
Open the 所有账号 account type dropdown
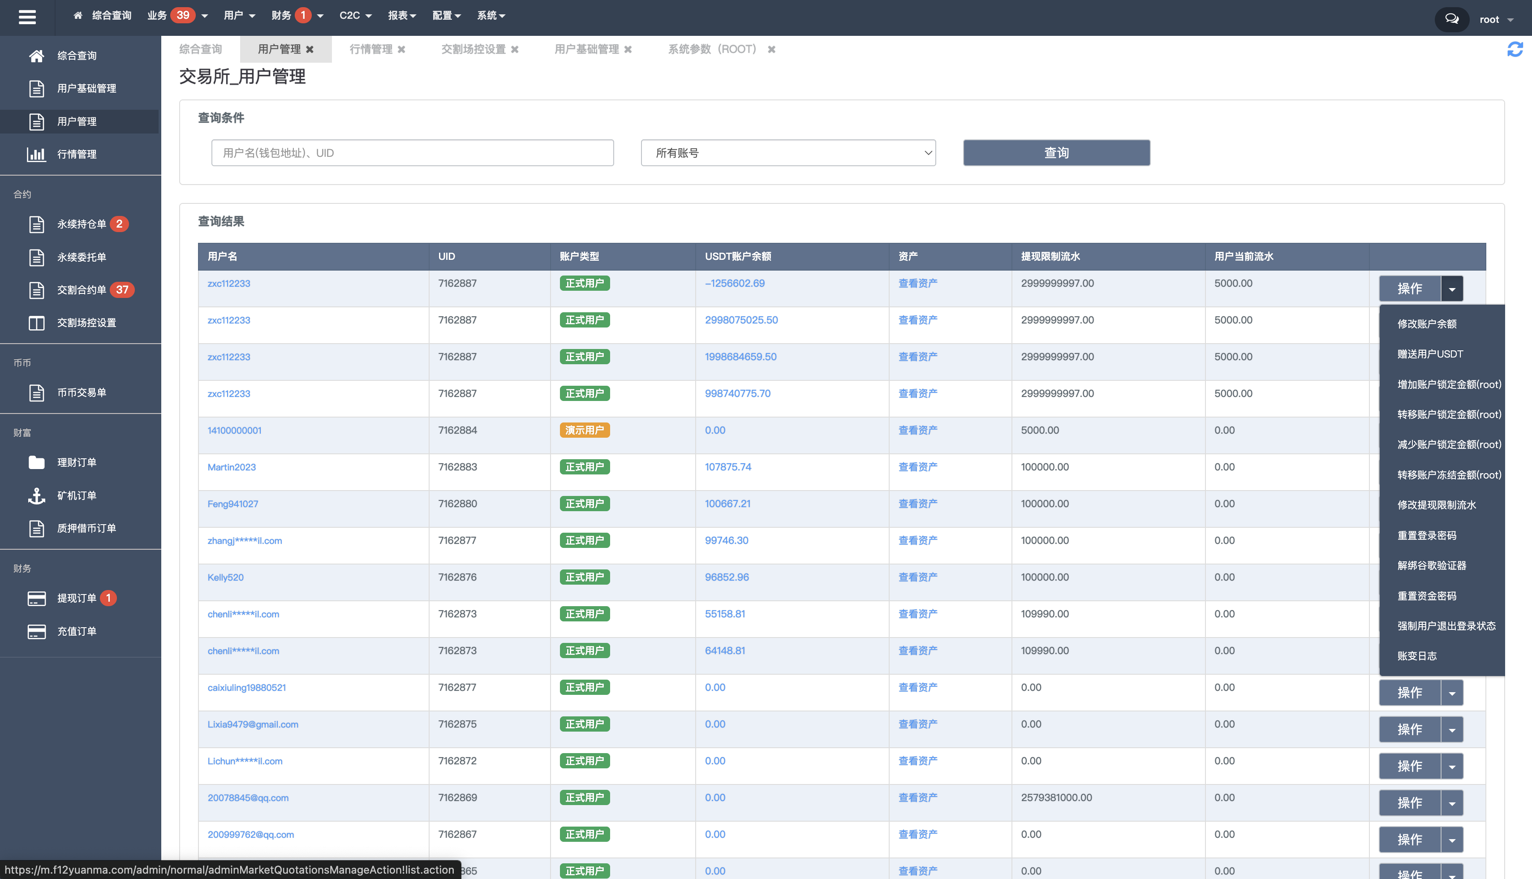[x=788, y=153]
